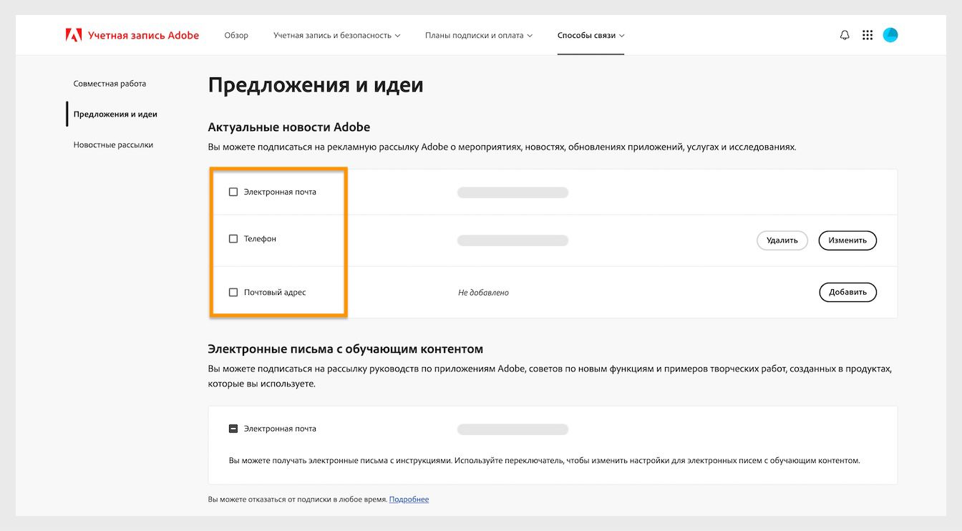
Task: Switch to the Обзор menu item
Action: (x=235, y=34)
